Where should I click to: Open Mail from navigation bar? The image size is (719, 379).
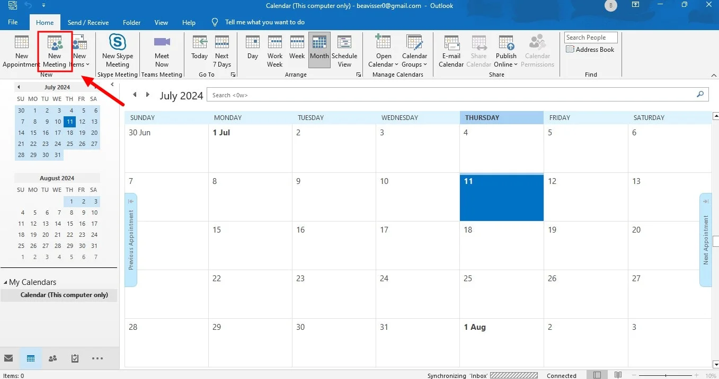click(x=8, y=358)
